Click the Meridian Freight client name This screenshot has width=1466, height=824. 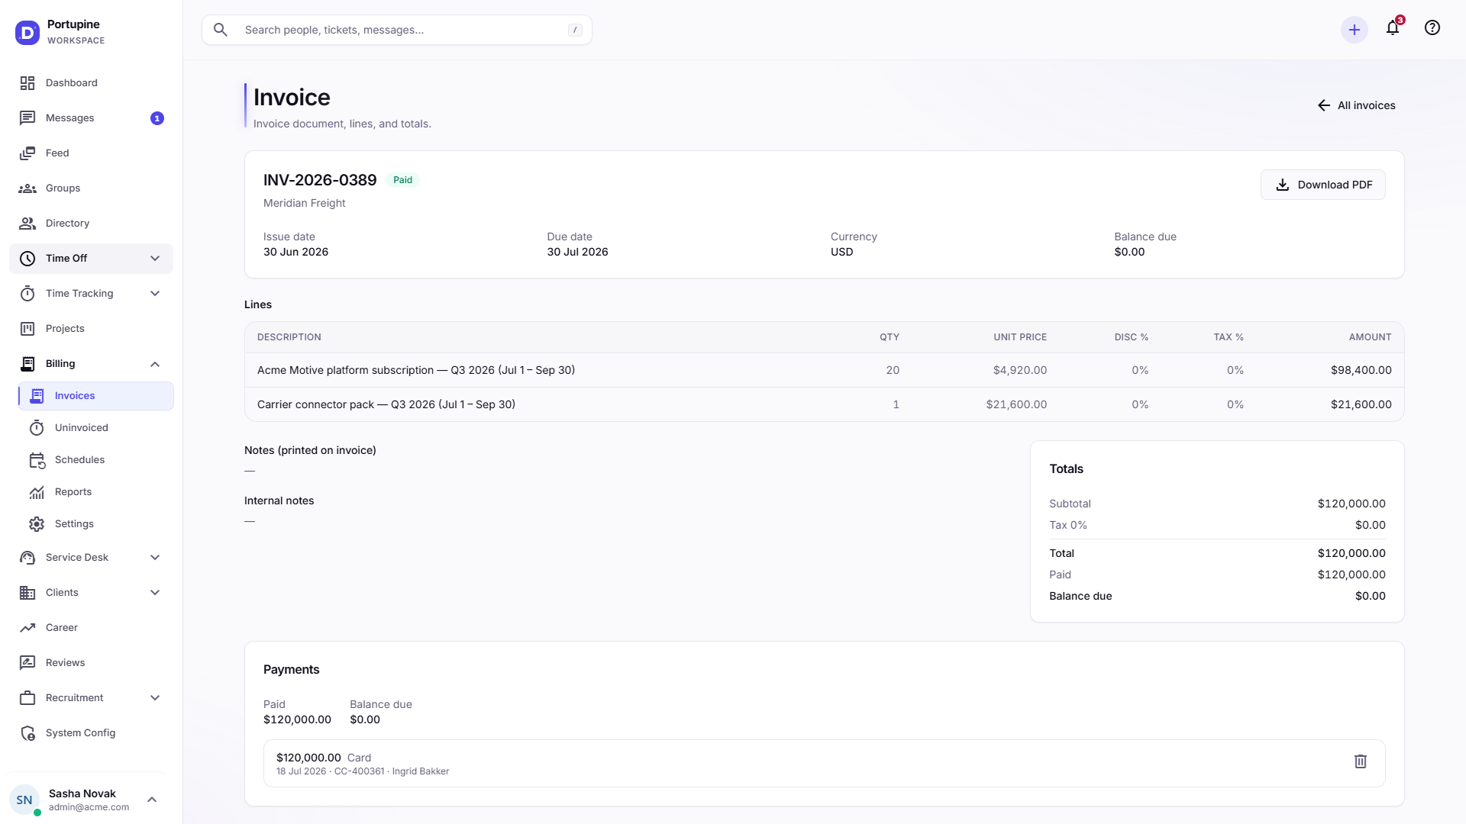pos(304,203)
